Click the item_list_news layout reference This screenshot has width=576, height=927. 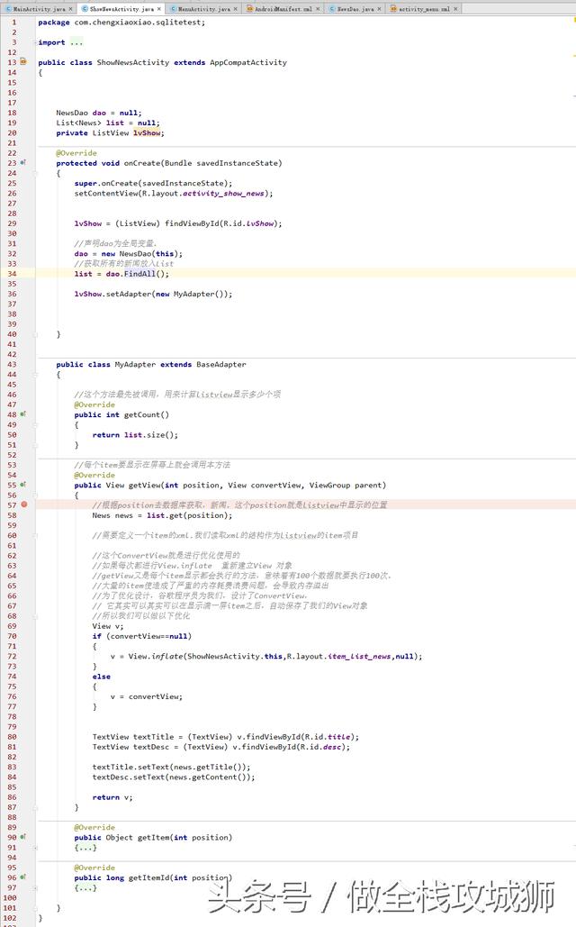[x=359, y=656]
